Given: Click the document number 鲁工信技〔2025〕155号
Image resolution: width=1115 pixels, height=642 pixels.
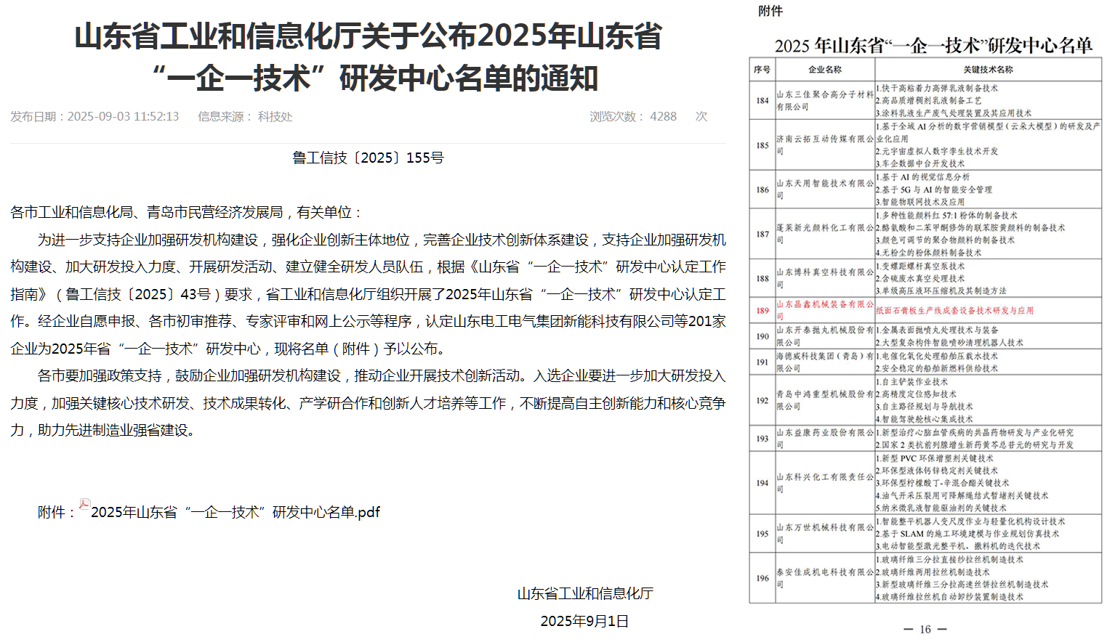Looking at the screenshot, I should tap(368, 158).
